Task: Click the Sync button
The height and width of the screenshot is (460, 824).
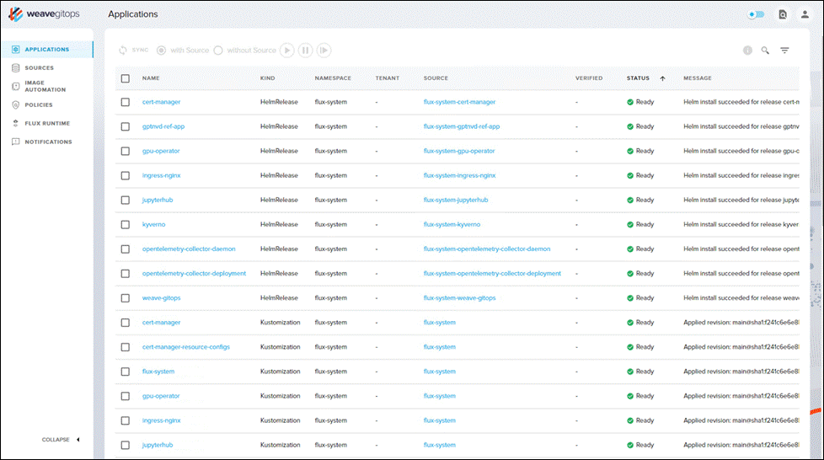Action: coord(133,50)
